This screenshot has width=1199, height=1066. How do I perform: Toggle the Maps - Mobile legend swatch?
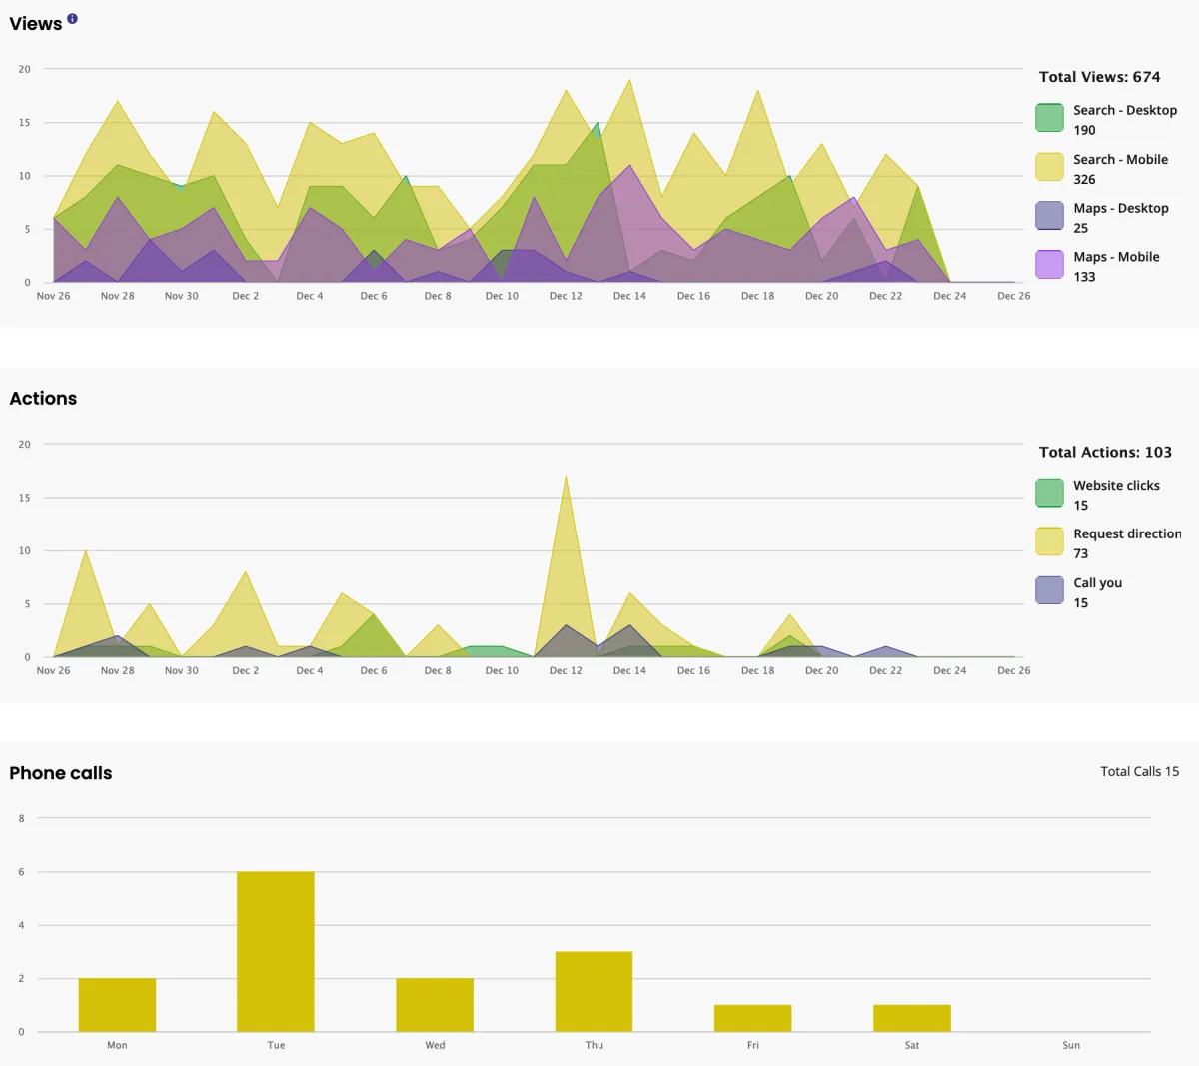pos(1049,265)
